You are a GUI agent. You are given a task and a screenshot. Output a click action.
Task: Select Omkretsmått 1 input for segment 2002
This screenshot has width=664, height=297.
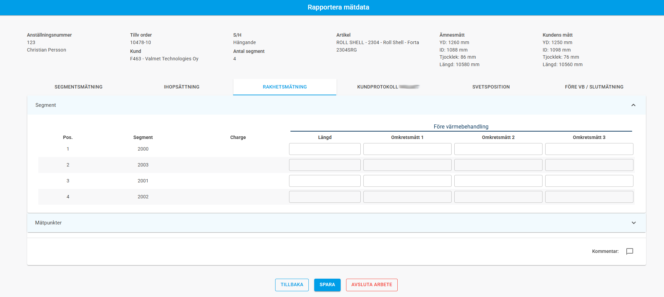click(x=407, y=197)
